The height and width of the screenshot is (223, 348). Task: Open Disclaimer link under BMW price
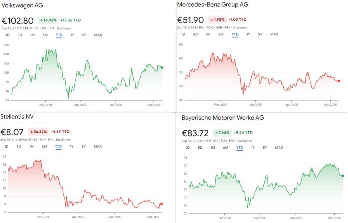244,141
